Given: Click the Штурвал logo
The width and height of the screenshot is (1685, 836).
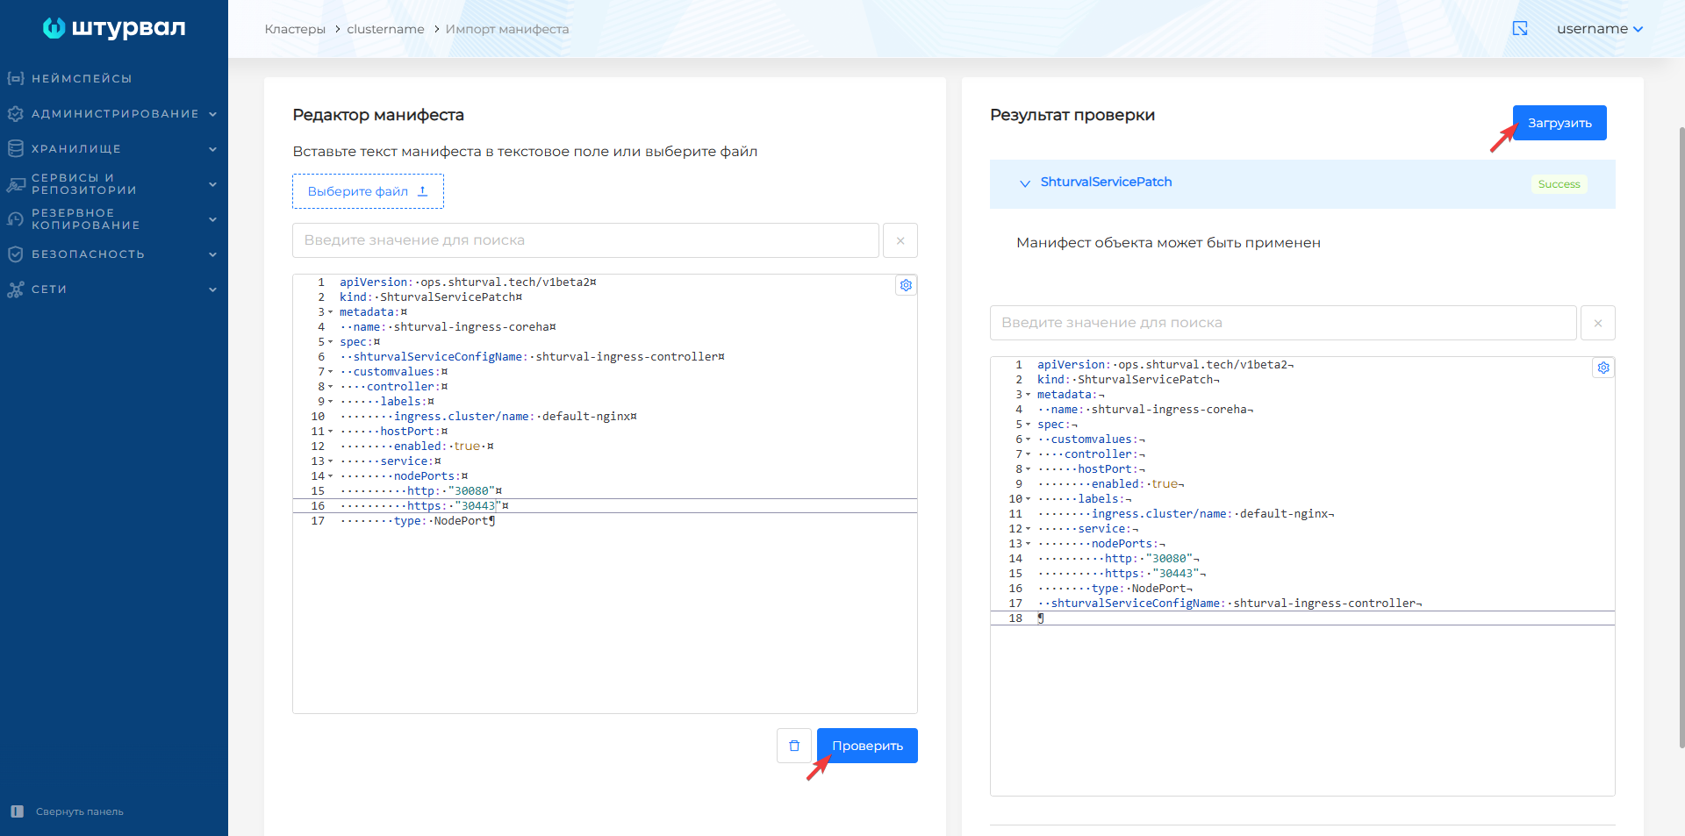Looking at the screenshot, I should [114, 28].
